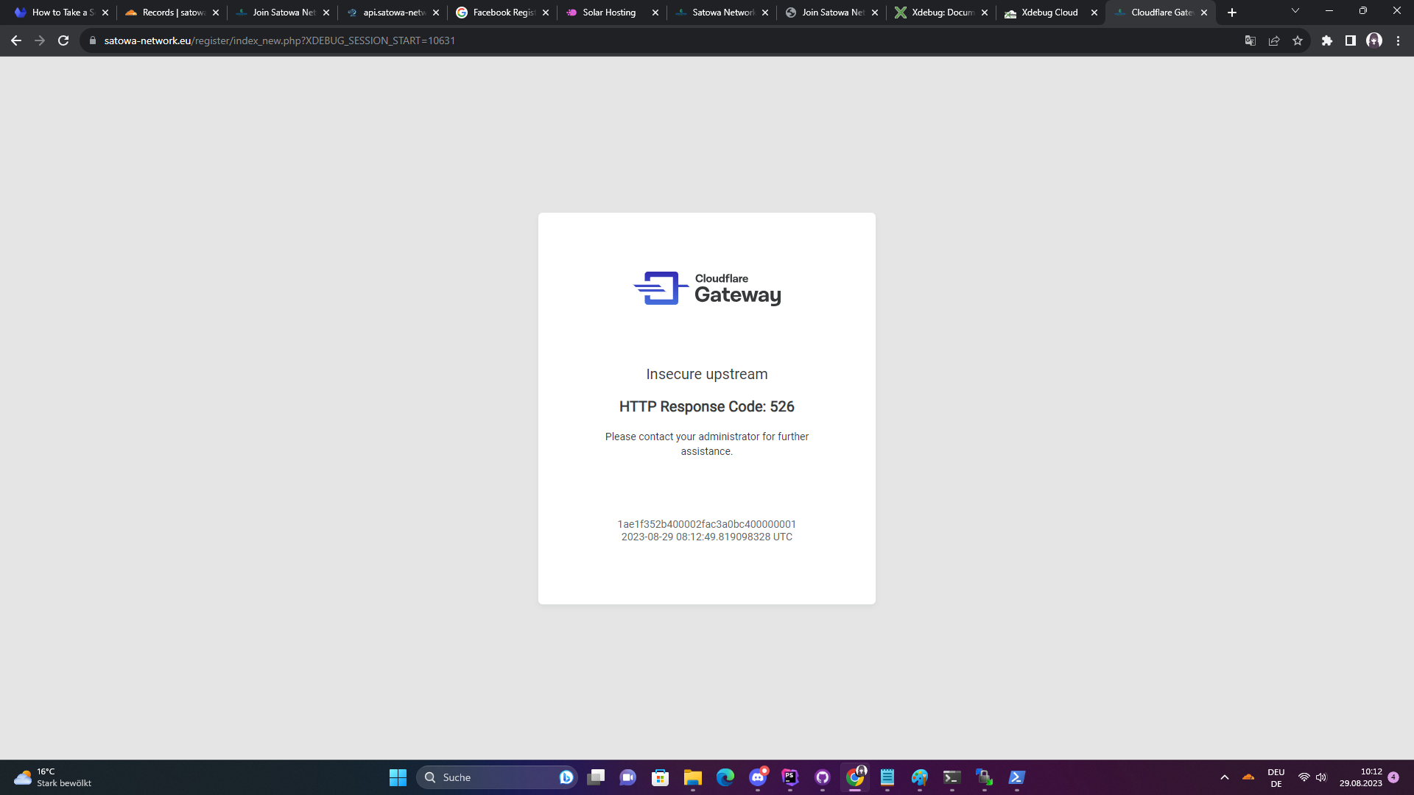Open PhpStorm from the taskbar
Screen dimensions: 1414x795
click(x=790, y=777)
